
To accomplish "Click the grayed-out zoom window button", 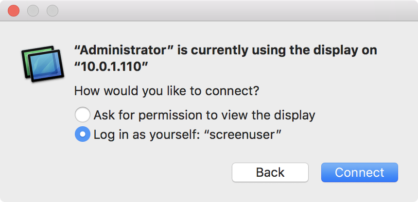I will pyautogui.click(x=52, y=10).
